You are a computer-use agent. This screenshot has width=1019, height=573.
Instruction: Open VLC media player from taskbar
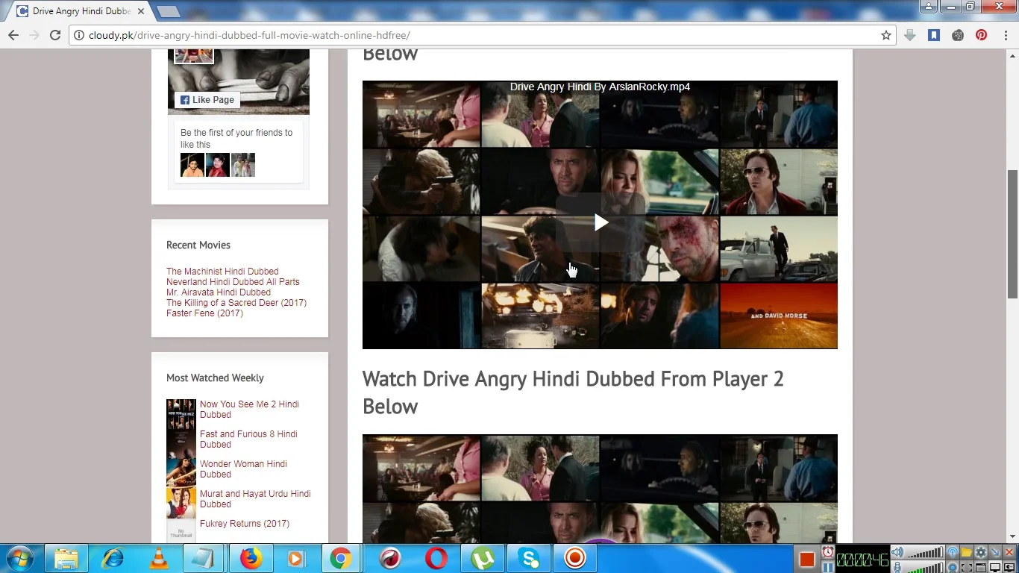click(x=159, y=558)
